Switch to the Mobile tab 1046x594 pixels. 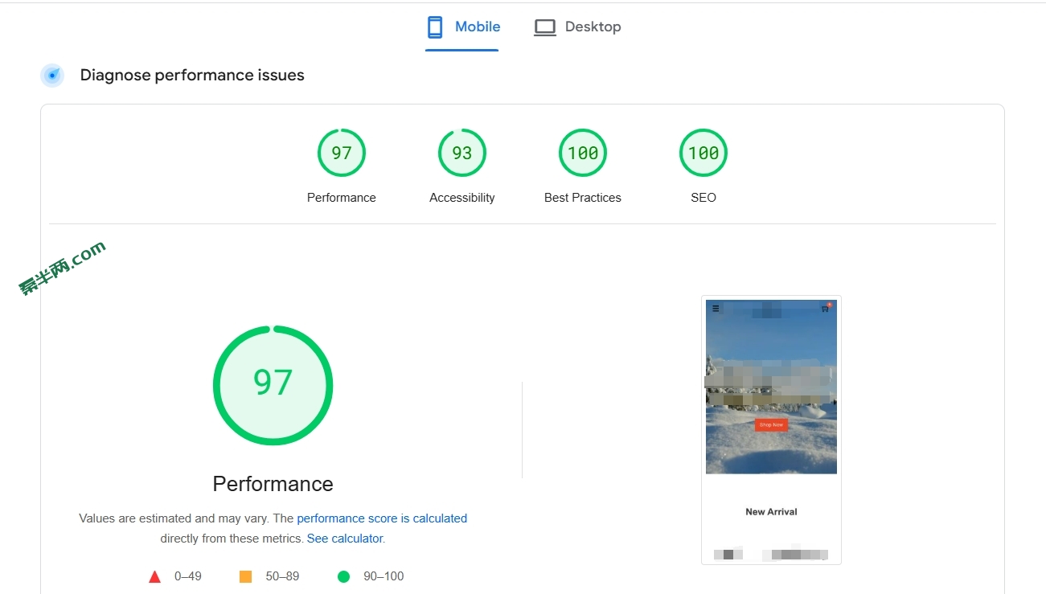462,27
